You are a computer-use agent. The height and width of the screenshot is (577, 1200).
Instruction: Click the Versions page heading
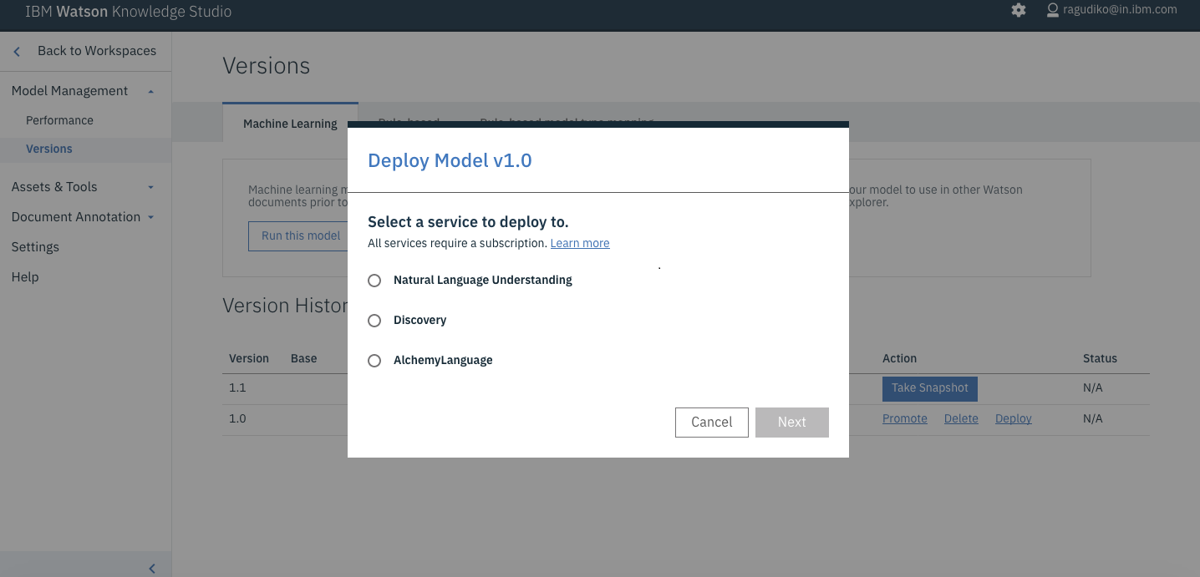tap(267, 66)
